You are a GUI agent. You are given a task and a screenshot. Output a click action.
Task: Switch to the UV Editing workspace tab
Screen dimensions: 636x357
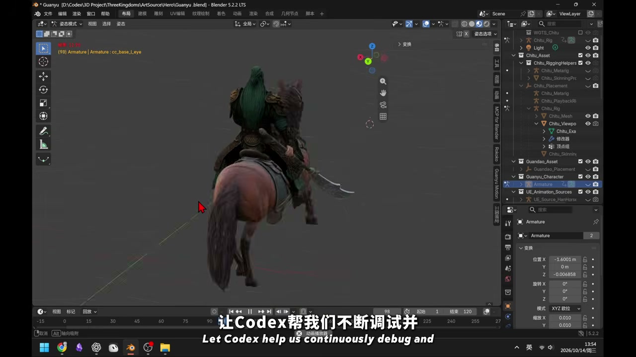pos(177,14)
